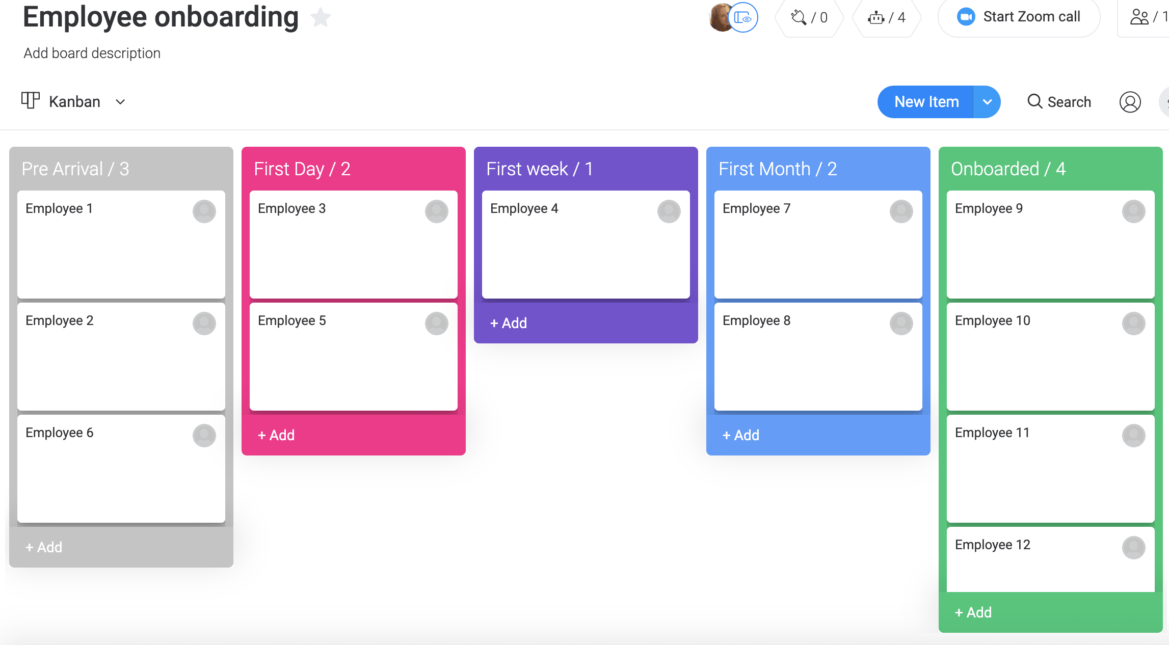This screenshot has width=1169, height=645.
Task: Click assignee avatar on Employee 12 card
Action: click(x=1134, y=548)
